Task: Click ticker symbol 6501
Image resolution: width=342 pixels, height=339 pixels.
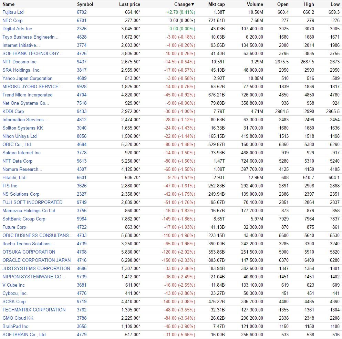Action: pyautogui.click(x=82, y=178)
